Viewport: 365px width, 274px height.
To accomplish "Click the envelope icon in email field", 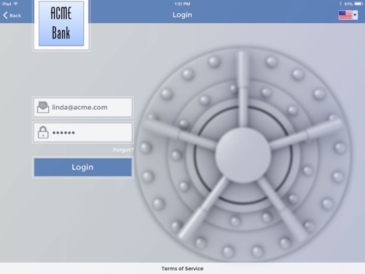I will [43, 107].
